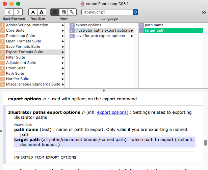Click the S icon beside Open Formats Suite
The image size is (208, 170).
pyautogui.click(x=3, y=41)
